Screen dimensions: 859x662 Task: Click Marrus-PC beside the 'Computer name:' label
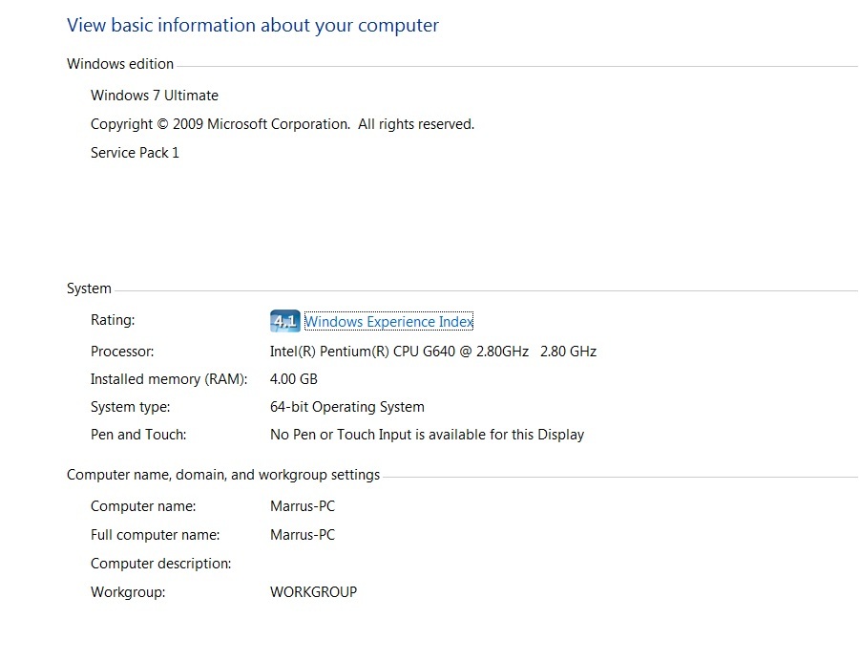click(x=303, y=506)
